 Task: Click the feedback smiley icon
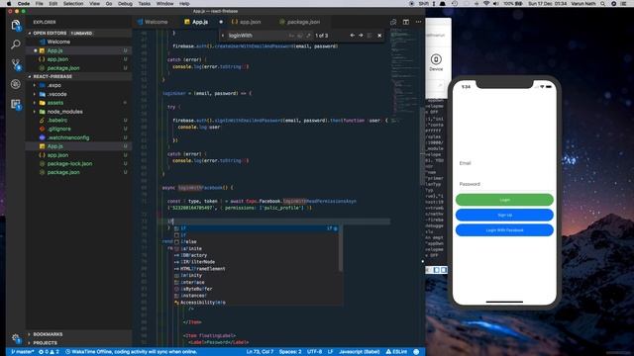coord(416,352)
